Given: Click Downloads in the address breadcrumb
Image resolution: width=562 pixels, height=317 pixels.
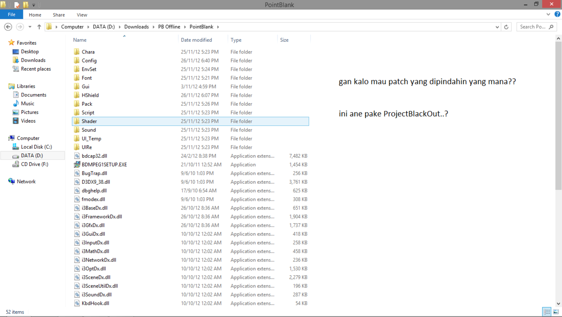Looking at the screenshot, I should (x=137, y=27).
